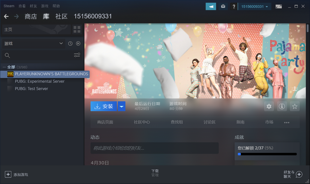Click the announcements megaphone icon
Screen dimensions: 310x184
[x=211, y=6]
